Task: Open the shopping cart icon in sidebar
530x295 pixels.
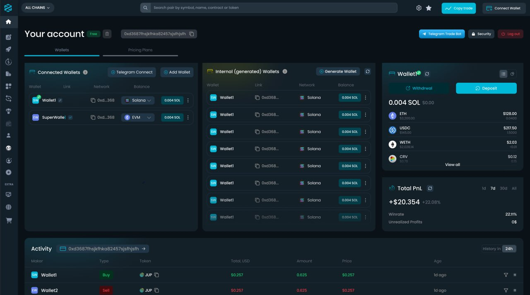Action: pos(8,221)
